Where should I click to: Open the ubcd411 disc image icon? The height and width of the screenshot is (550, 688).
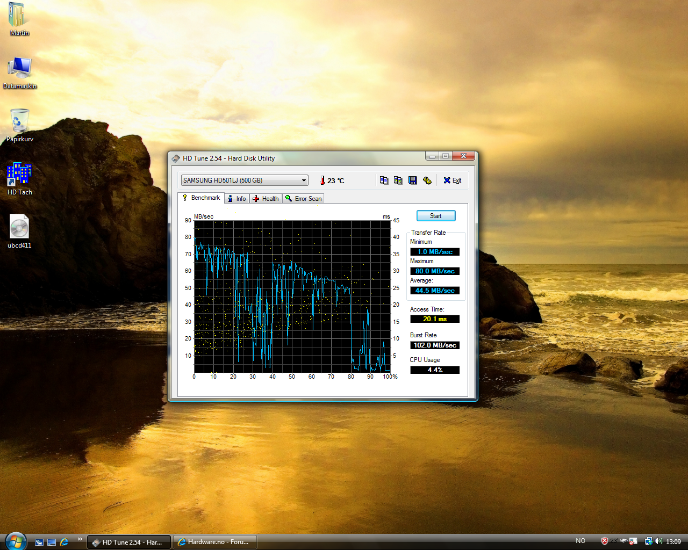point(19,232)
